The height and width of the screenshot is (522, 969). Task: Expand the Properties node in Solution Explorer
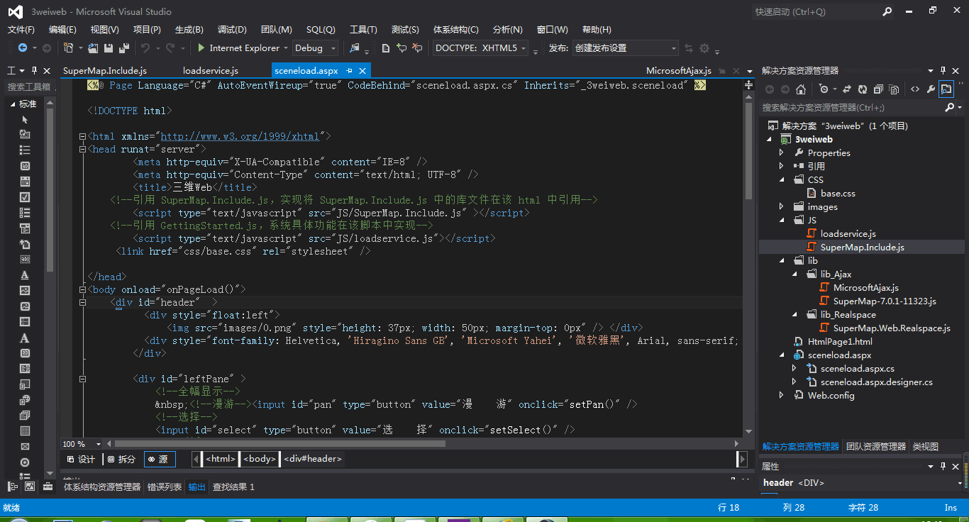pos(782,153)
